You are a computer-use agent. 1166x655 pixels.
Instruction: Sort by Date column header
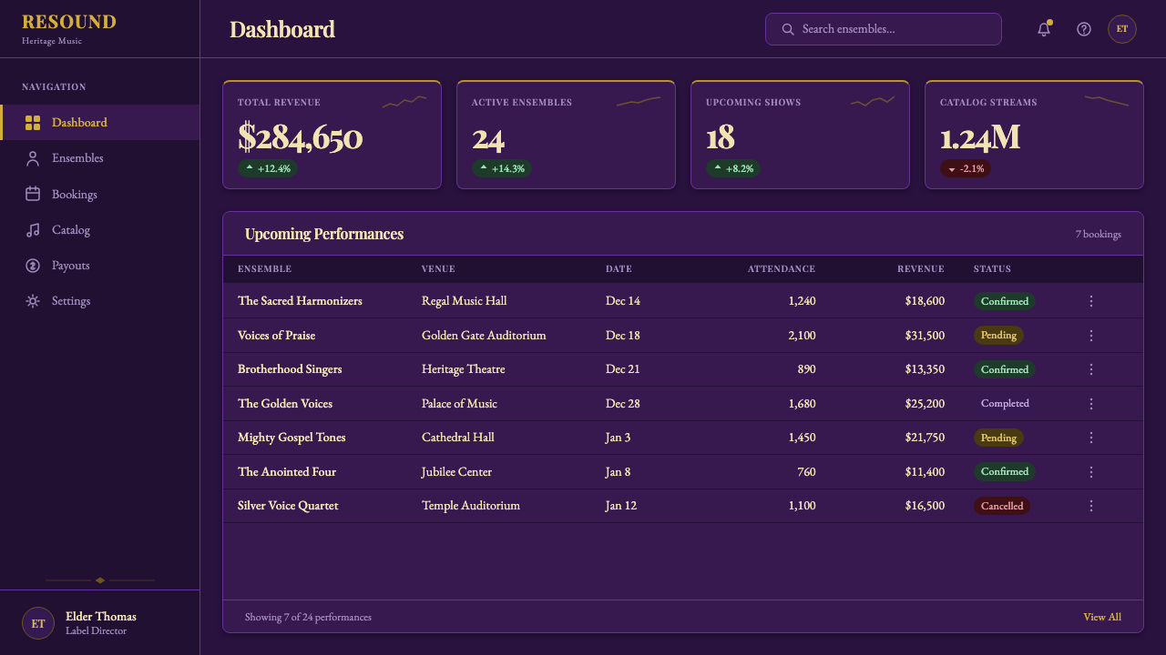(x=619, y=269)
